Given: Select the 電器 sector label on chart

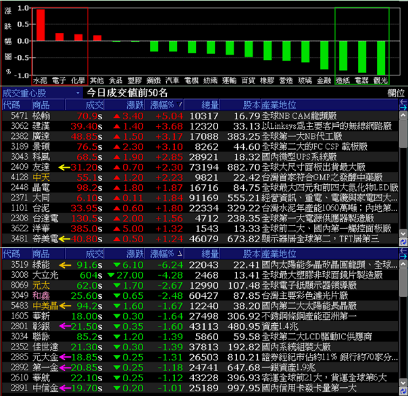Looking at the screenshot, I should [x=361, y=80].
